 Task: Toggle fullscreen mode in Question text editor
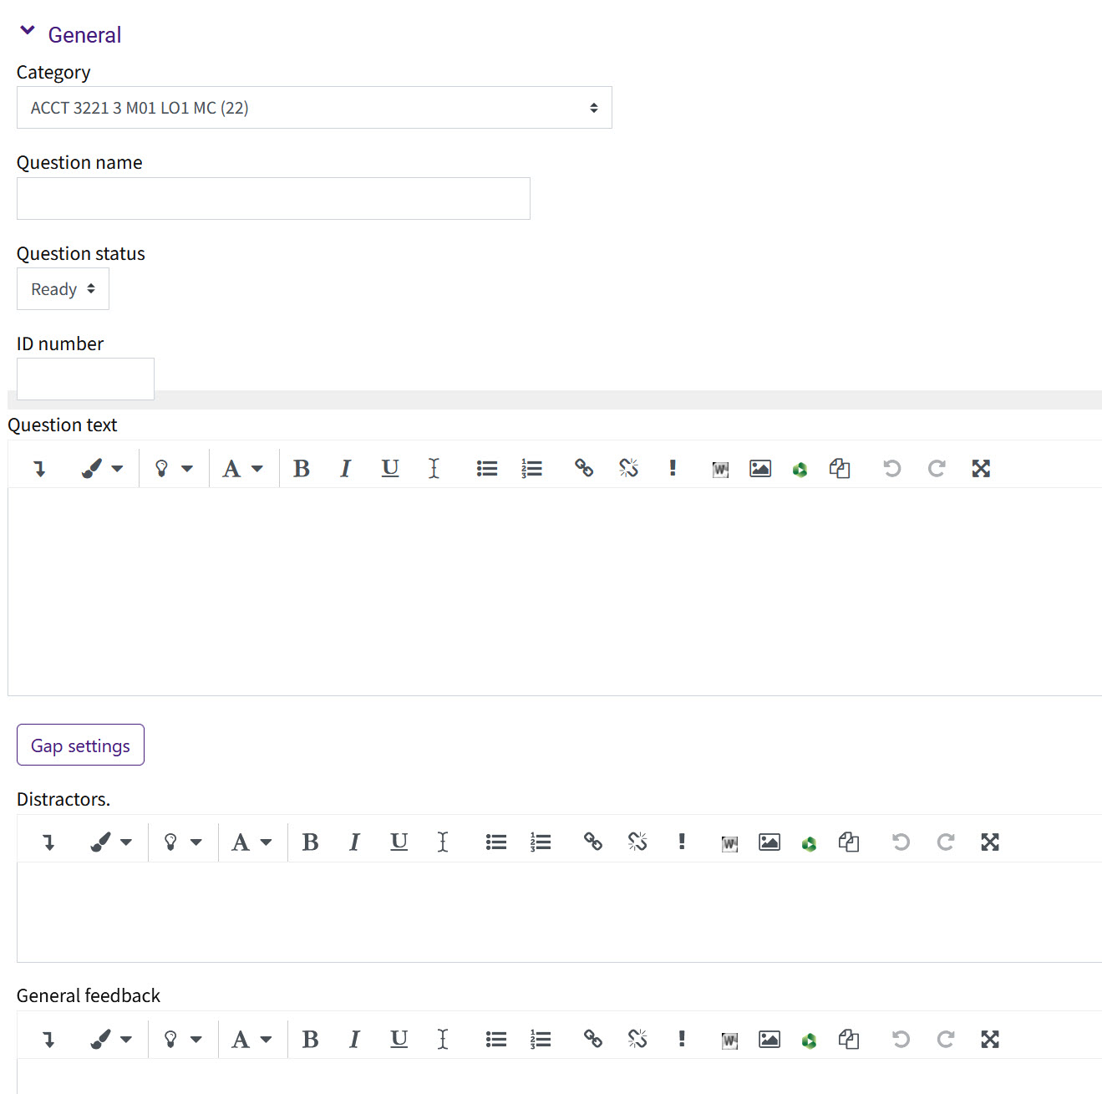(981, 468)
